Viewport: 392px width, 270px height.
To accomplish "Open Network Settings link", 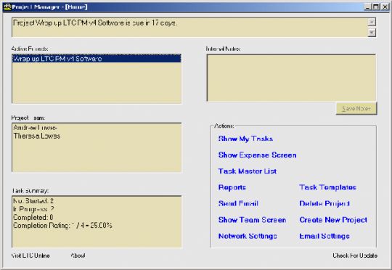I will pos(248,237).
